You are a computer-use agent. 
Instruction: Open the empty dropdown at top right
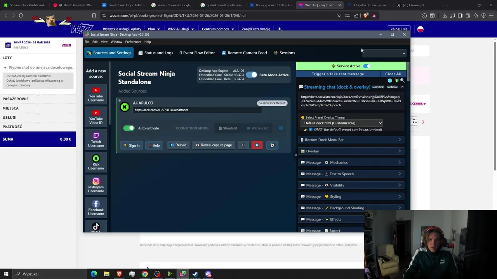384,53
